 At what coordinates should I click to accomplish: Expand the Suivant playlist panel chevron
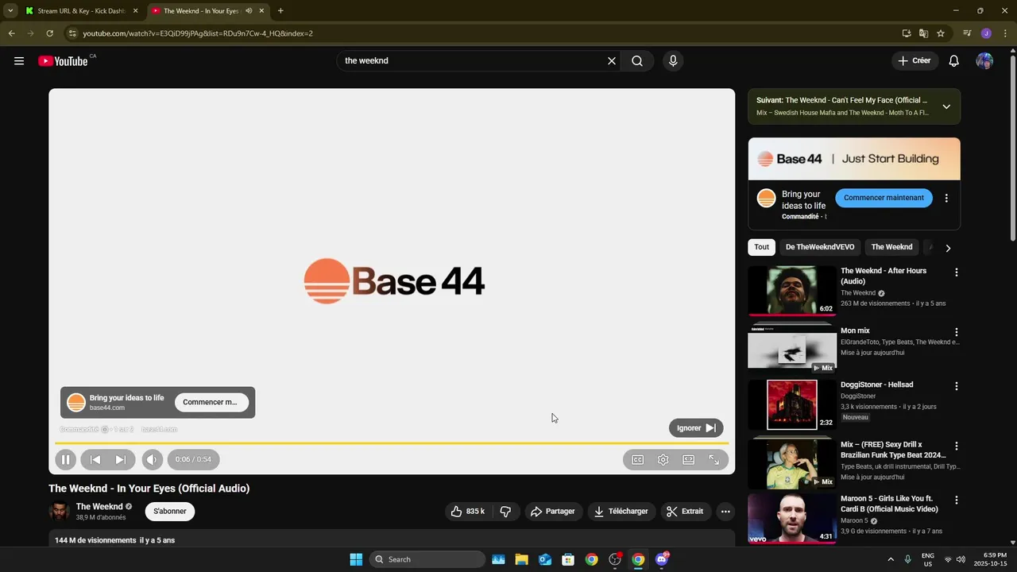coord(946,106)
